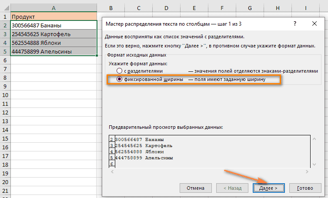Select cell with '254545625 Картофель'
Image resolution: width=328 pixels, height=198 pixels.
click(54, 34)
